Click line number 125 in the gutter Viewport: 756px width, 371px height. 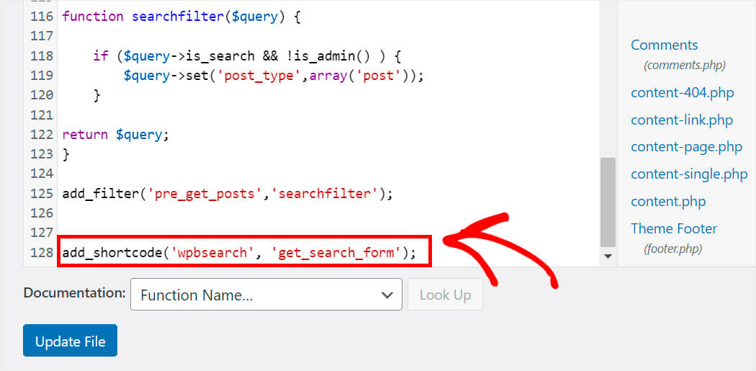(41, 194)
